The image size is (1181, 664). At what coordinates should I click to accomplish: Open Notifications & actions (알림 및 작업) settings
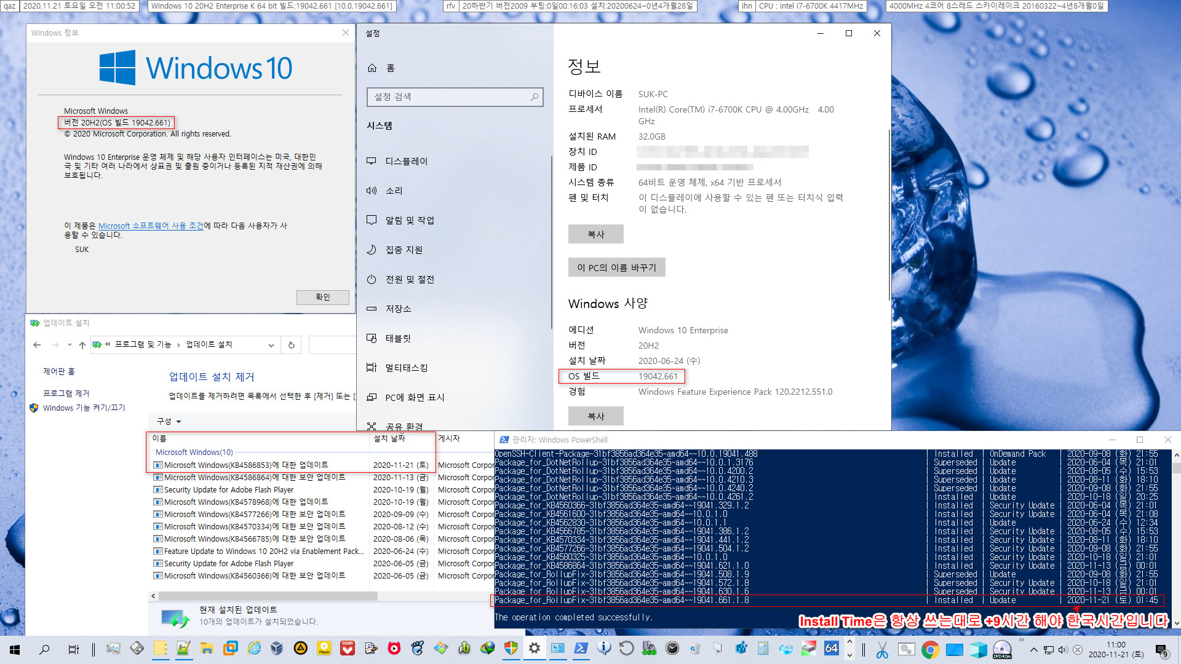tap(400, 220)
